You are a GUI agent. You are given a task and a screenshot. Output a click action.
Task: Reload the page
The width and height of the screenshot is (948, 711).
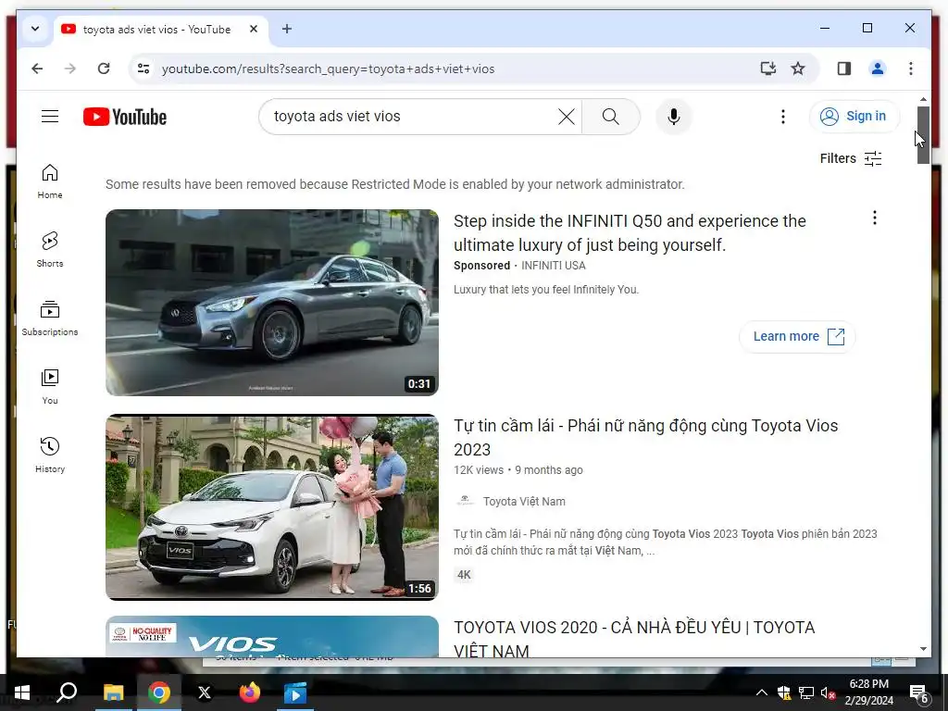[104, 69]
